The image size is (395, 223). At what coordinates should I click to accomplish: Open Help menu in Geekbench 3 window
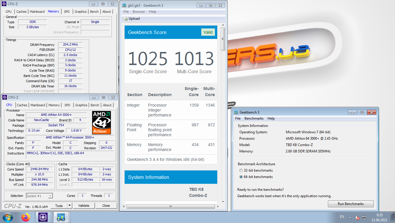[271, 118]
